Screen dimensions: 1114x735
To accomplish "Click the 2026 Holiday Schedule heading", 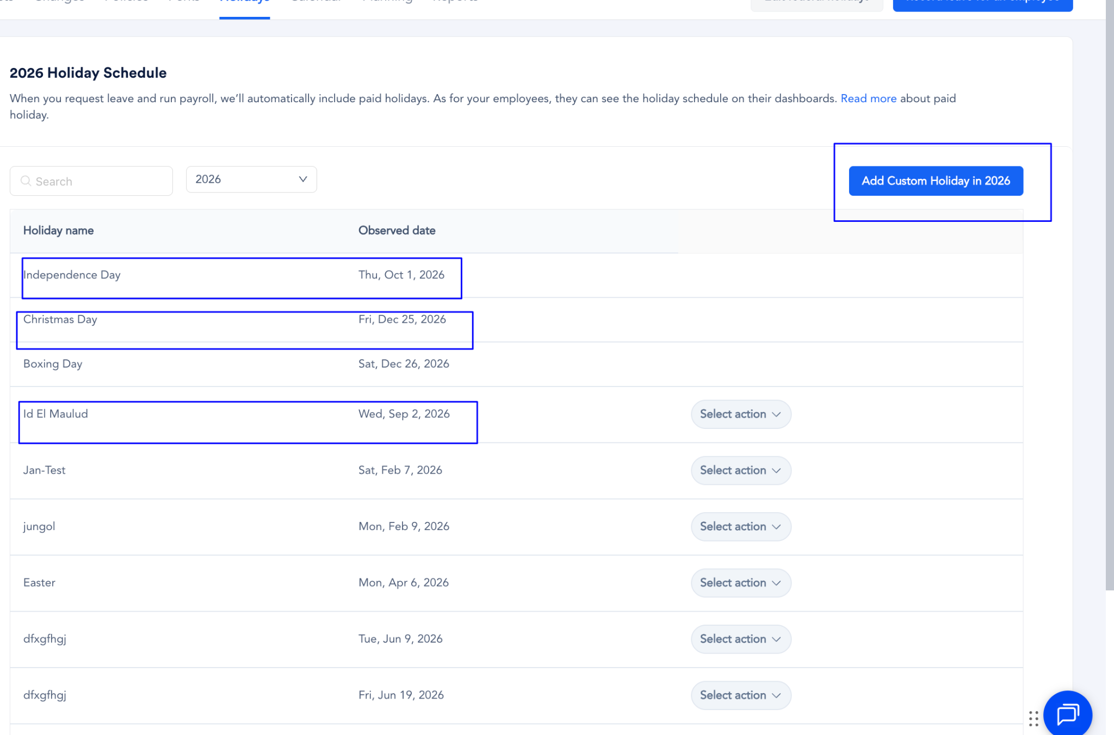I will tap(88, 73).
